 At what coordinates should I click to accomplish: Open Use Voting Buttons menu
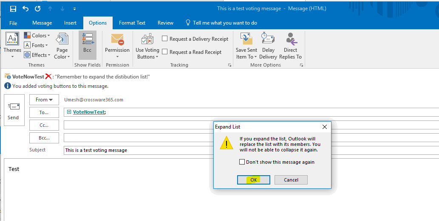(147, 45)
